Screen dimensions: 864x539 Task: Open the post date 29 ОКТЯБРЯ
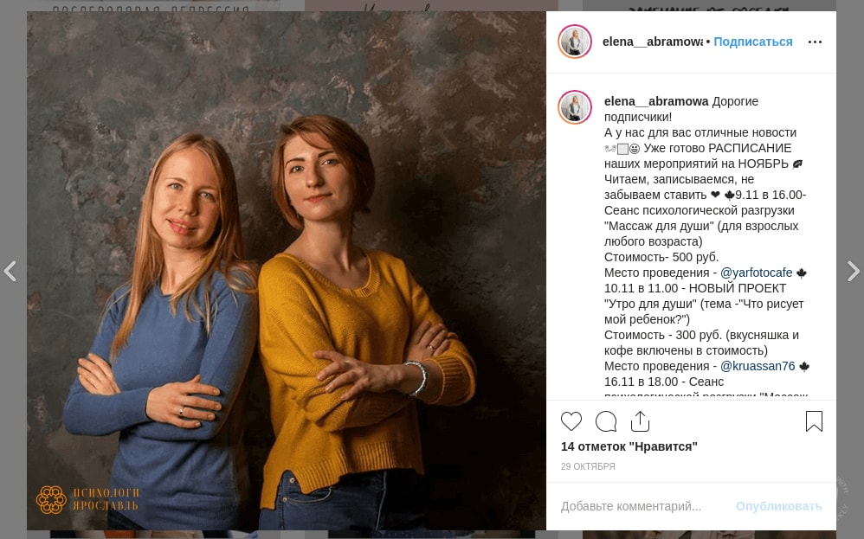coord(588,466)
